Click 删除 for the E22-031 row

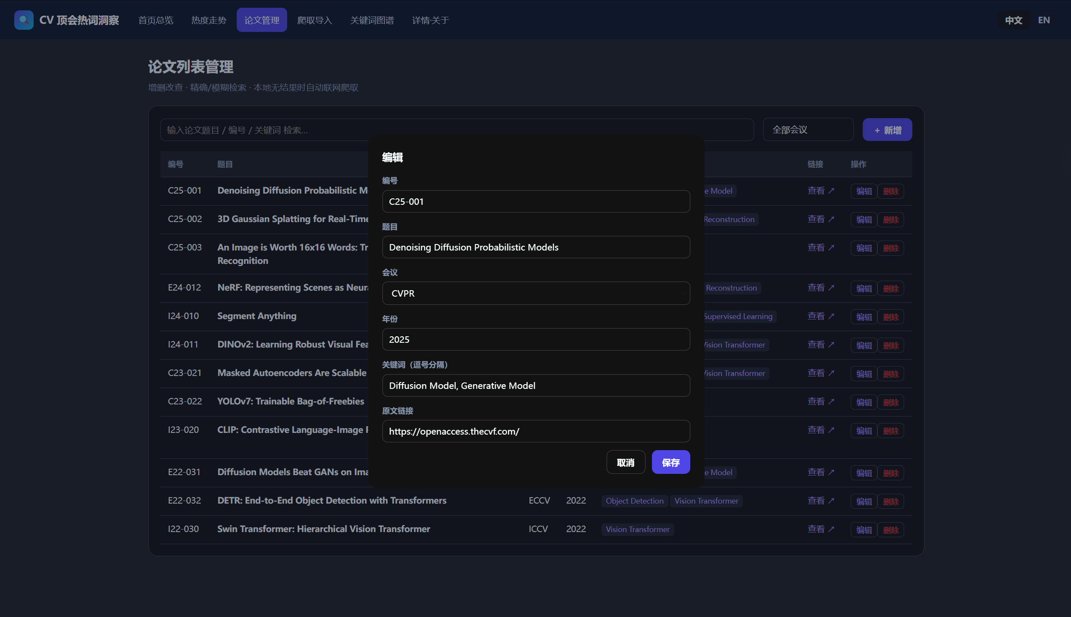click(x=891, y=473)
